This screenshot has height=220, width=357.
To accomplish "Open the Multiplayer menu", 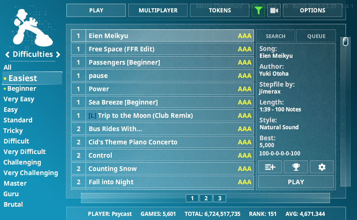I will coord(158,11).
